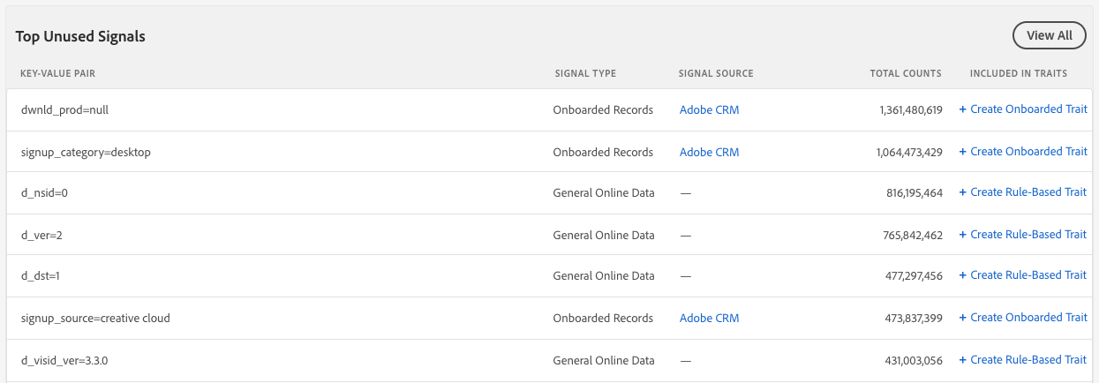The image size is (1099, 383).
Task: Click the View All button
Action: tap(1049, 35)
